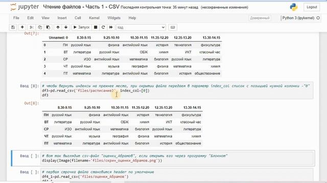Restart the kernel with the circular arrow icon
This screenshot has width=327, height=183.
click(103, 27)
